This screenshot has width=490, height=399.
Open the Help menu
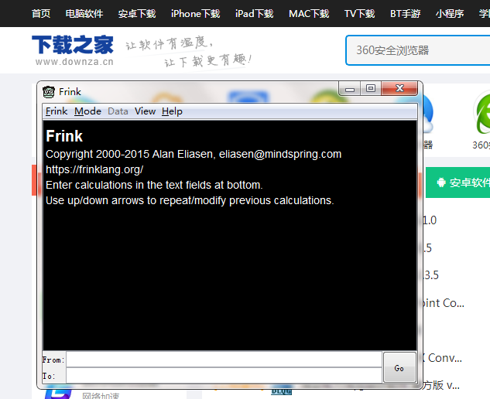(x=172, y=111)
